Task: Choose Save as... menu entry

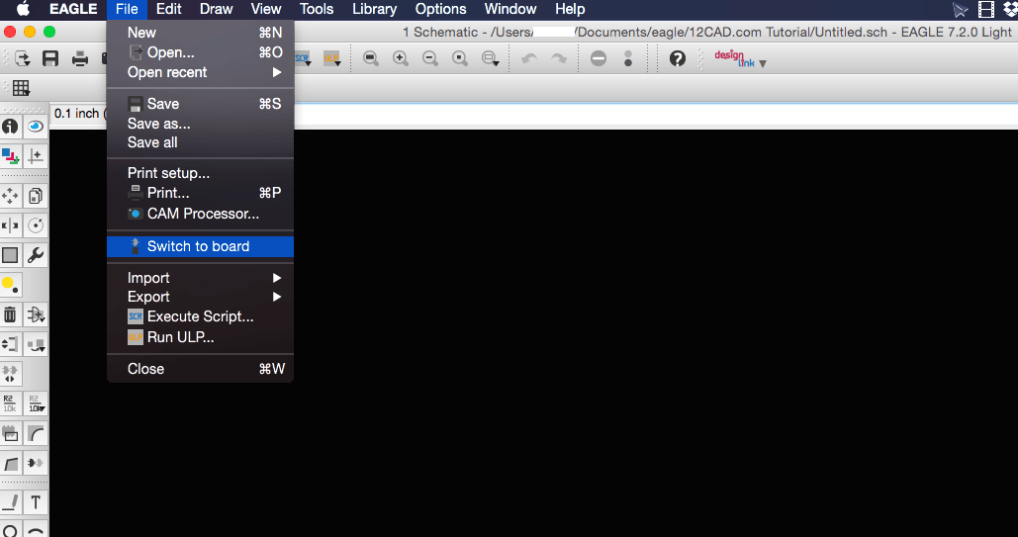Action: pos(200,124)
